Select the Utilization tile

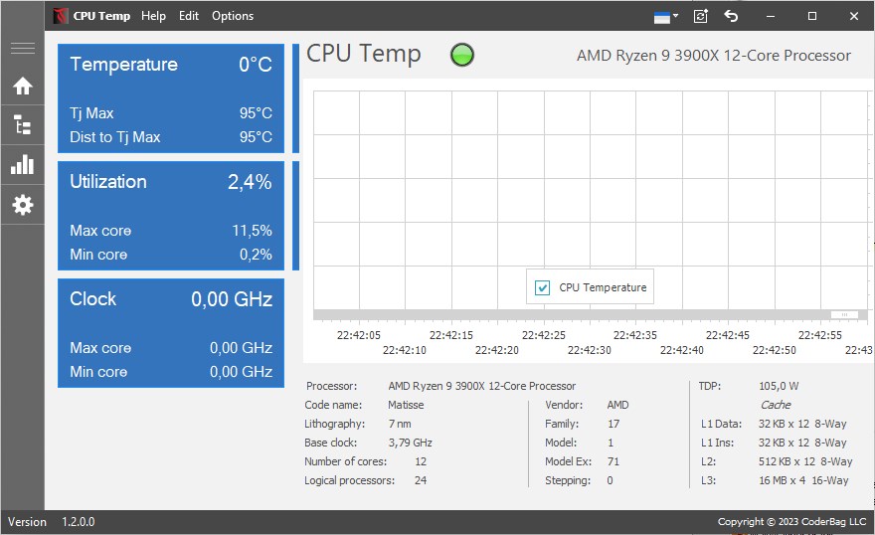click(170, 216)
